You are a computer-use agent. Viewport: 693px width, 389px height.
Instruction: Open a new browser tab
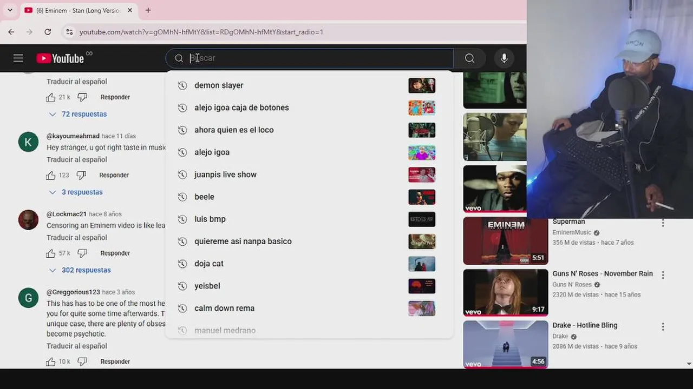(148, 10)
